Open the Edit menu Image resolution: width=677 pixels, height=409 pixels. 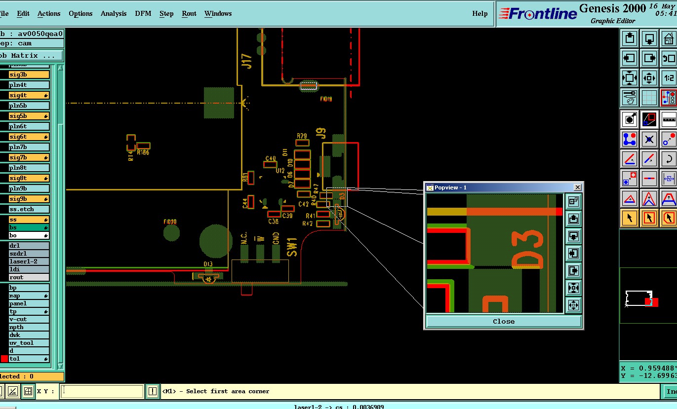[23, 13]
